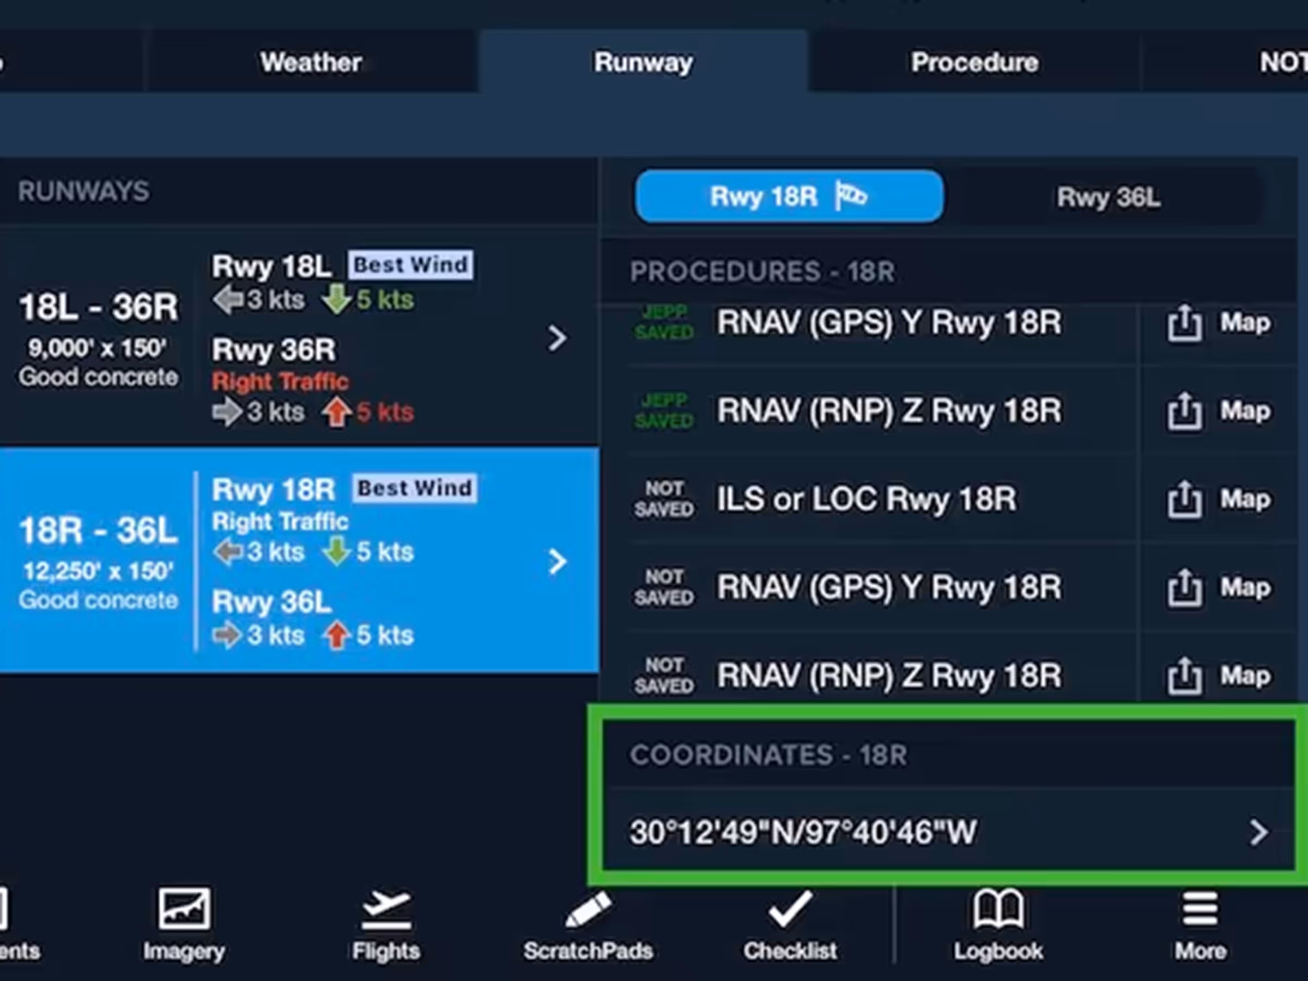
Task: Share ILS or LOC Rwy 18R procedure
Action: tap(1183, 500)
